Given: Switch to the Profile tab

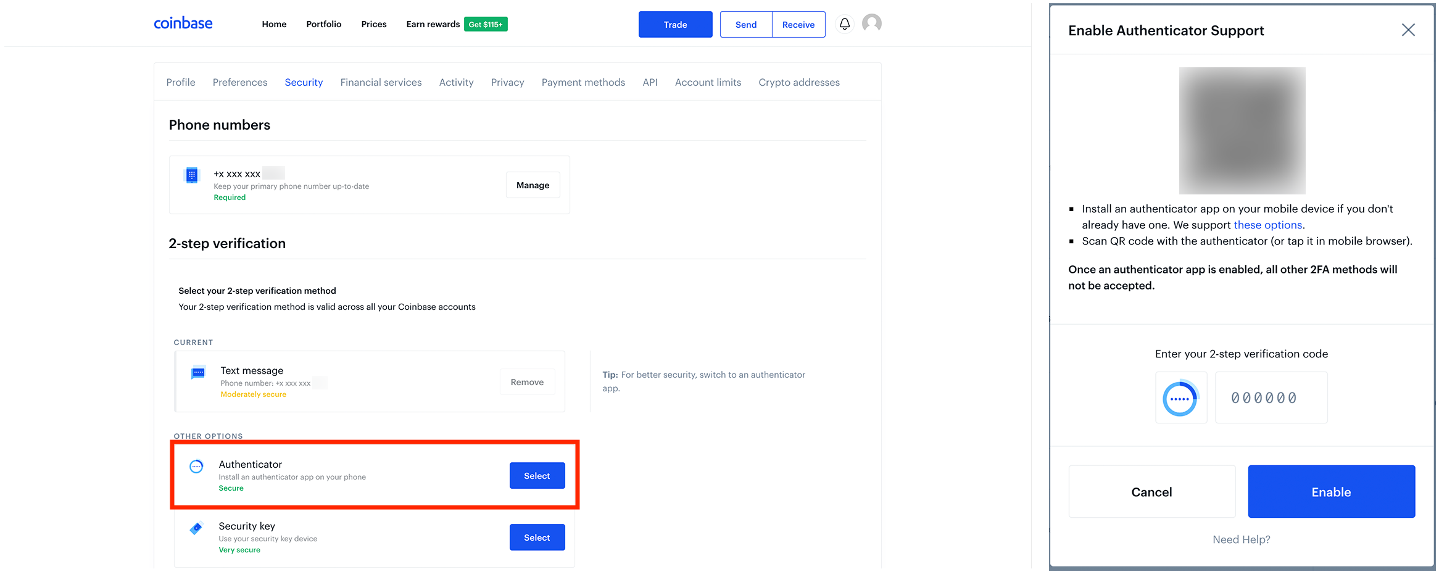Looking at the screenshot, I should pyautogui.click(x=181, y=82).
